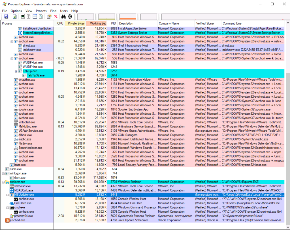Screen dimensions: 290x230
Task: Open the Help menu
Action: 74,11
